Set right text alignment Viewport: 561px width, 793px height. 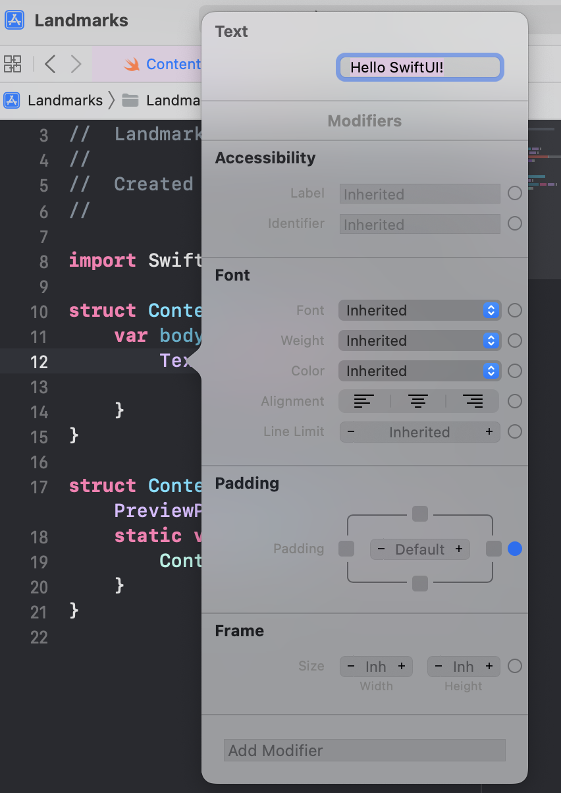[x=472, y=401]
